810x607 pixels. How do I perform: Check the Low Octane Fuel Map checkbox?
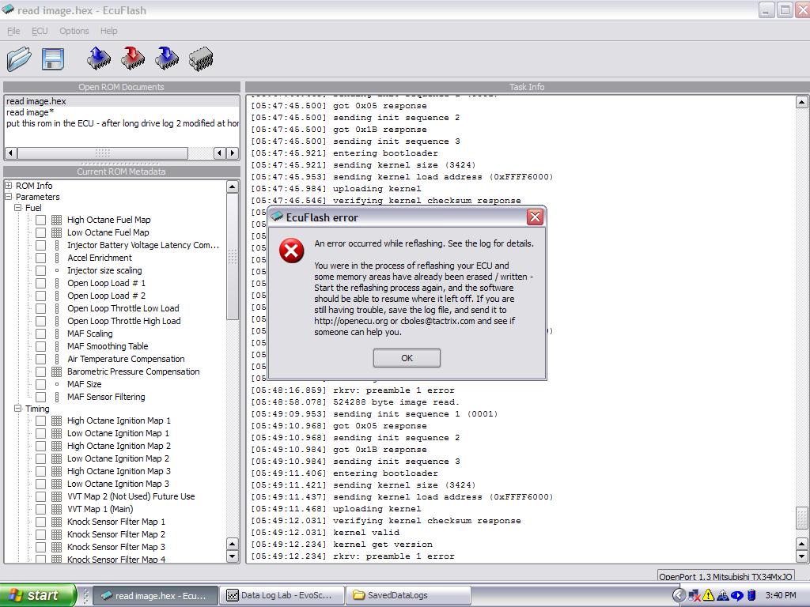[x=41, y=233]
